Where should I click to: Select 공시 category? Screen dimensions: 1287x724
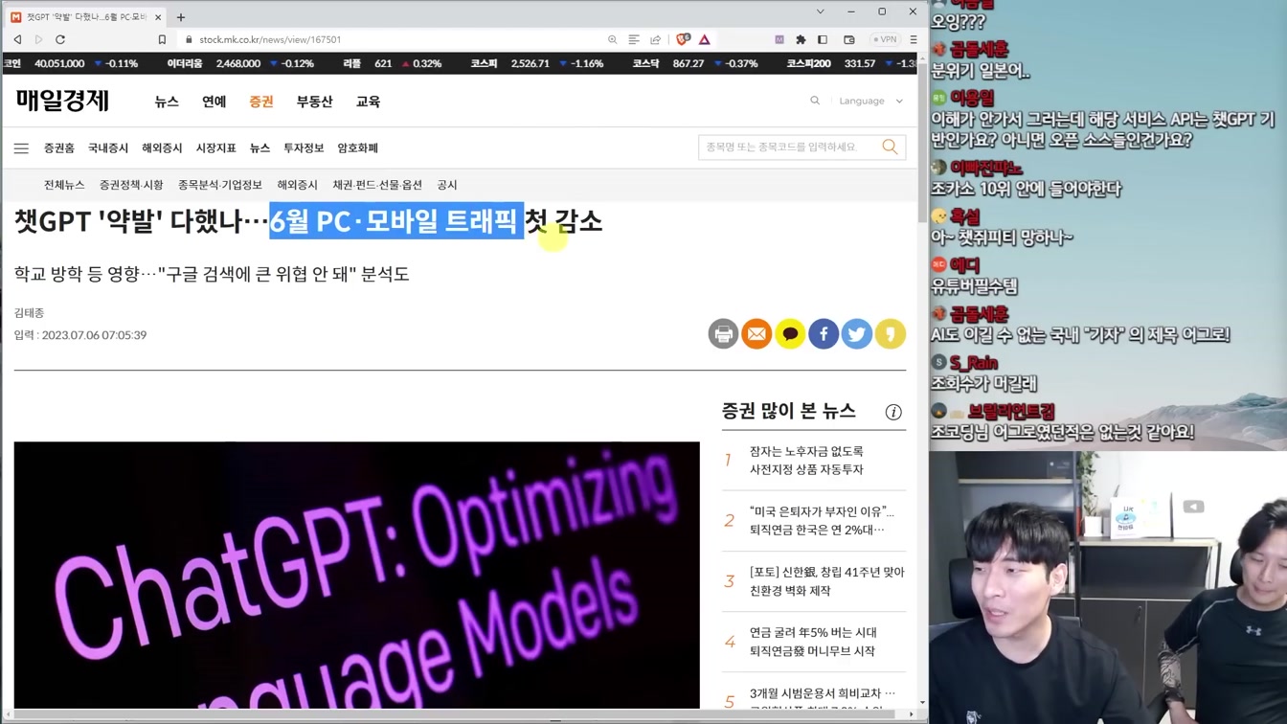click(x=447, y=185)
